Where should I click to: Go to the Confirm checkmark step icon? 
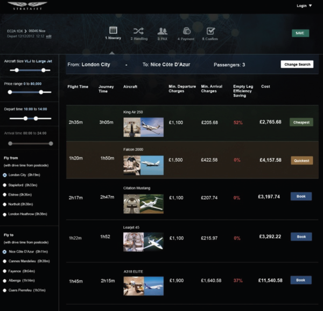[x=210, y=31]
